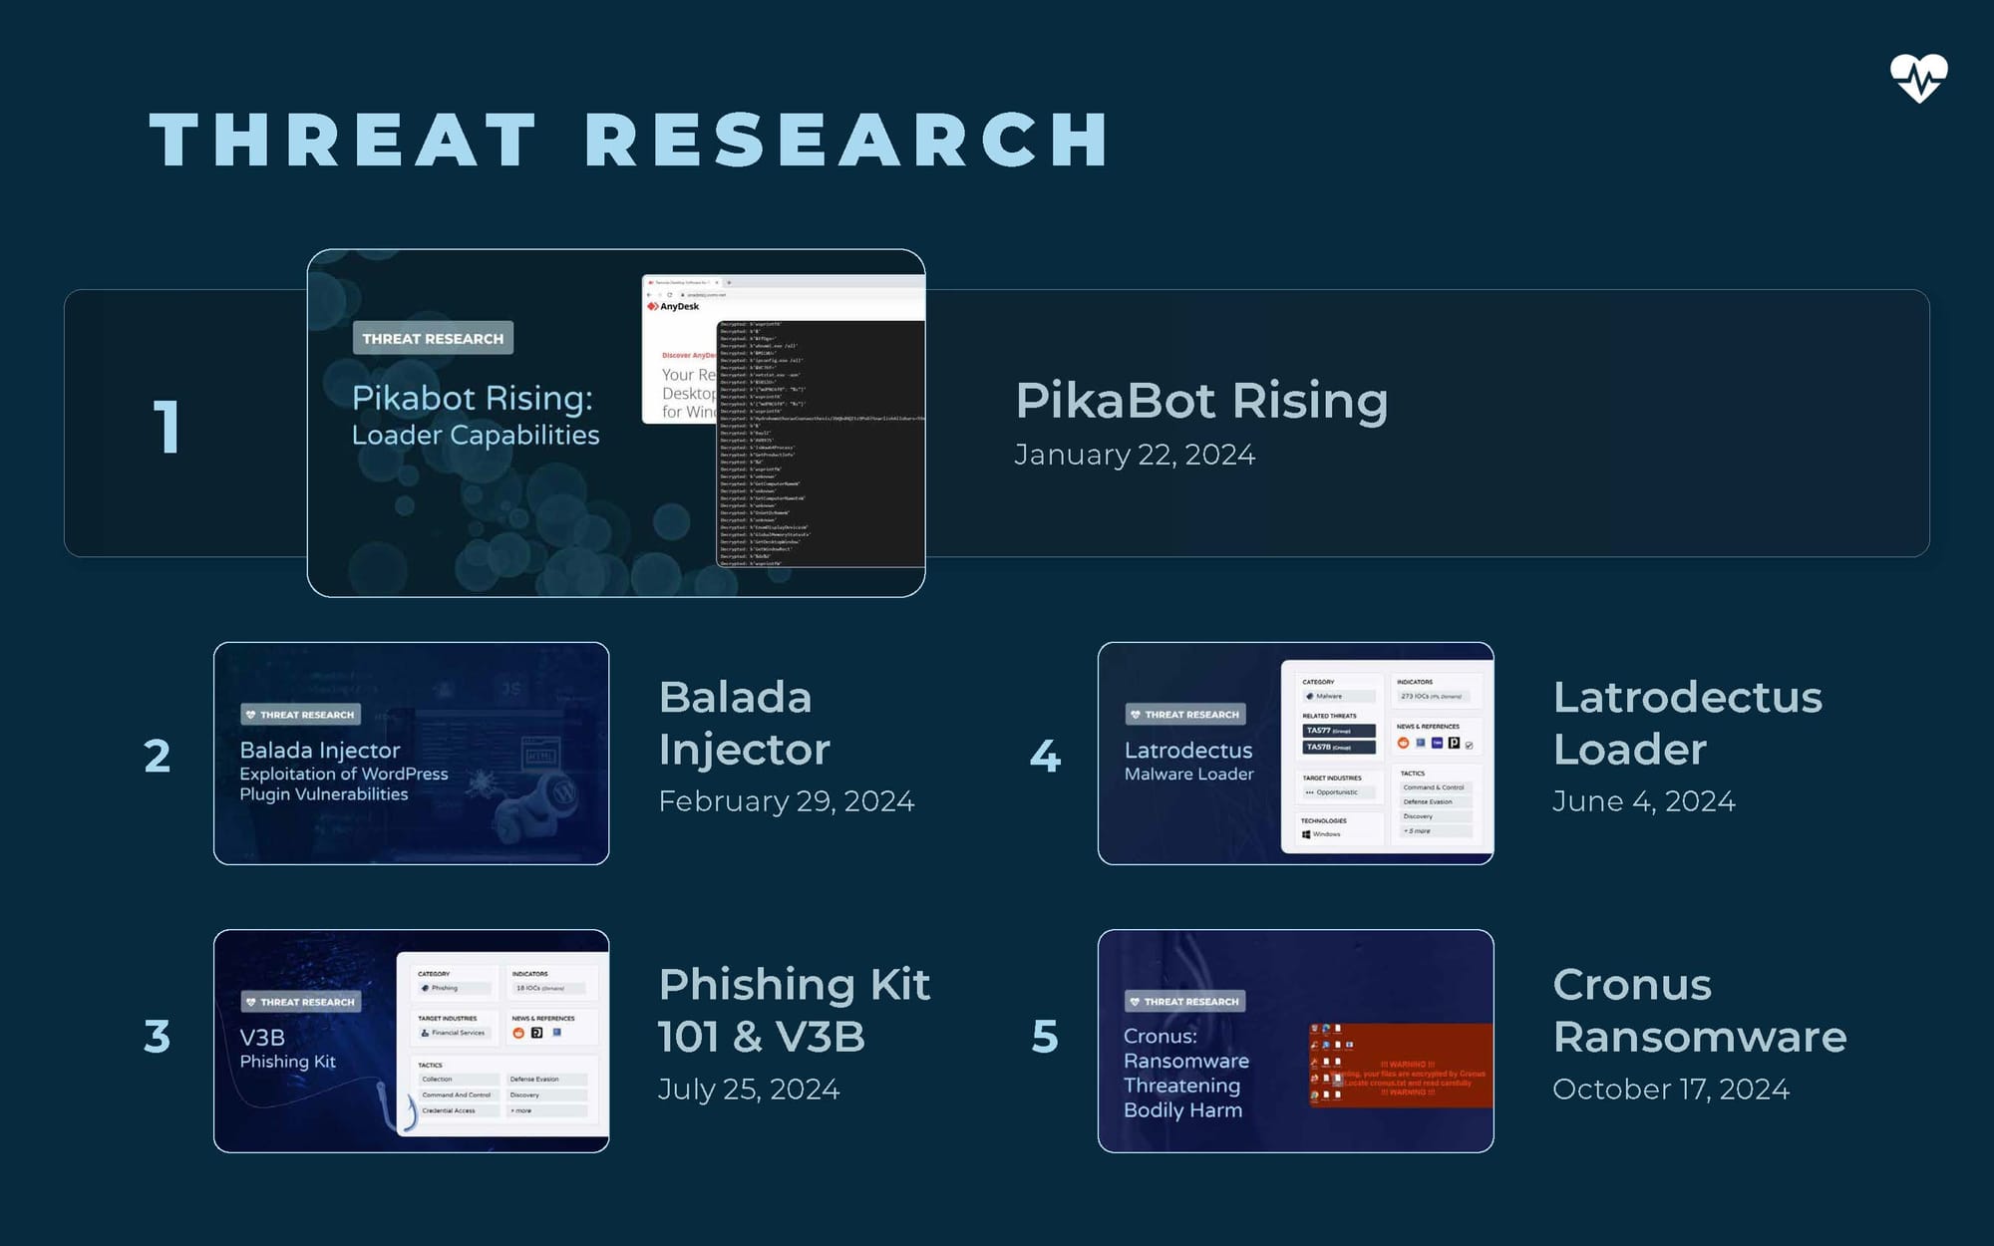Click the PikaBot Rising title
The image size is (1994, 1246).
click(1201, 401)
